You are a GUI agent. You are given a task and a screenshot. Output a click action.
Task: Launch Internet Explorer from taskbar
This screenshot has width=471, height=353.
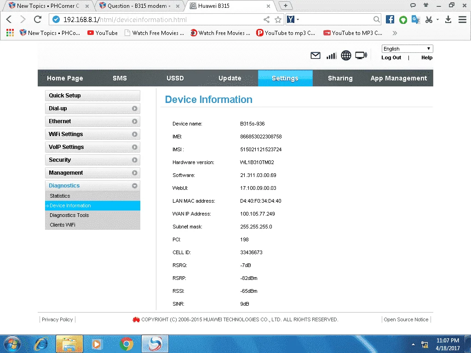click(x=41, y=344)
